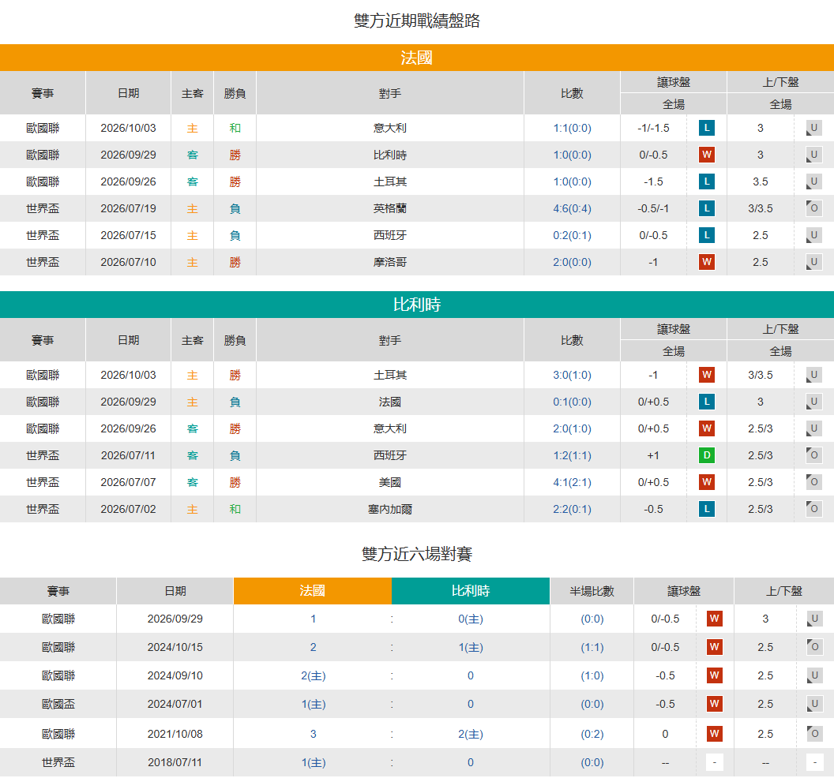
Task: Click the O badge in the 美國 row
Action: pyautogui.click(x=813, y=482)
